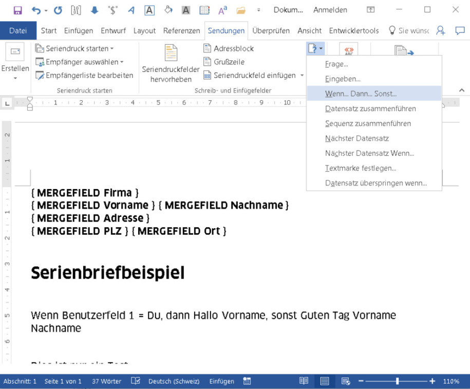This screenshot has width=470, height=389.
Task: Toggle Seriendruckfelder hervorheben
Action: pos(171,64)
